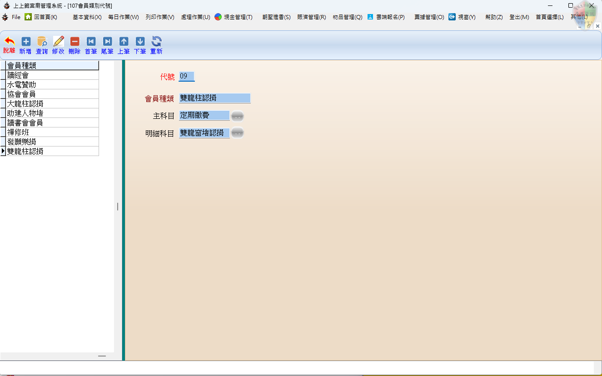
Task: Jump to last record with 尾筆
Action: coord(107,45)
